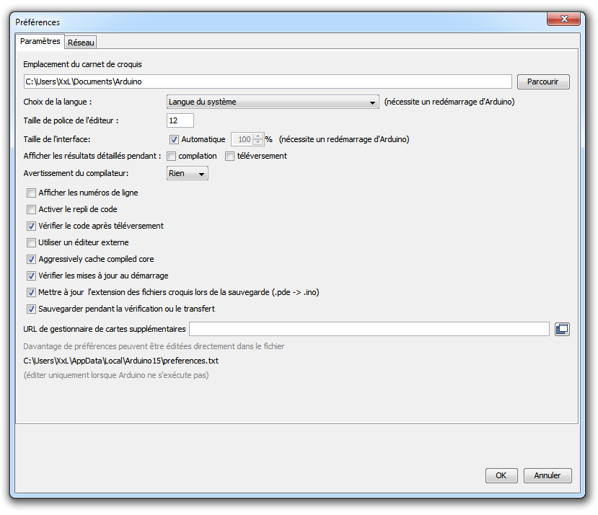Uncheck Aggressively cache compiled core

(31, 260)
